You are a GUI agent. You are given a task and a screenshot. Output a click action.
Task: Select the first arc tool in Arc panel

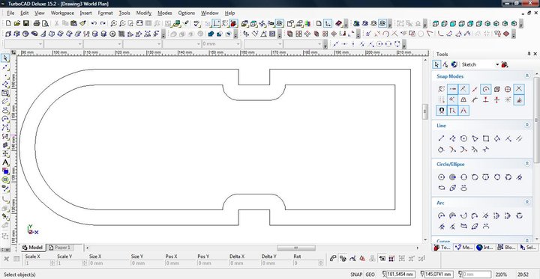point(441,215)
